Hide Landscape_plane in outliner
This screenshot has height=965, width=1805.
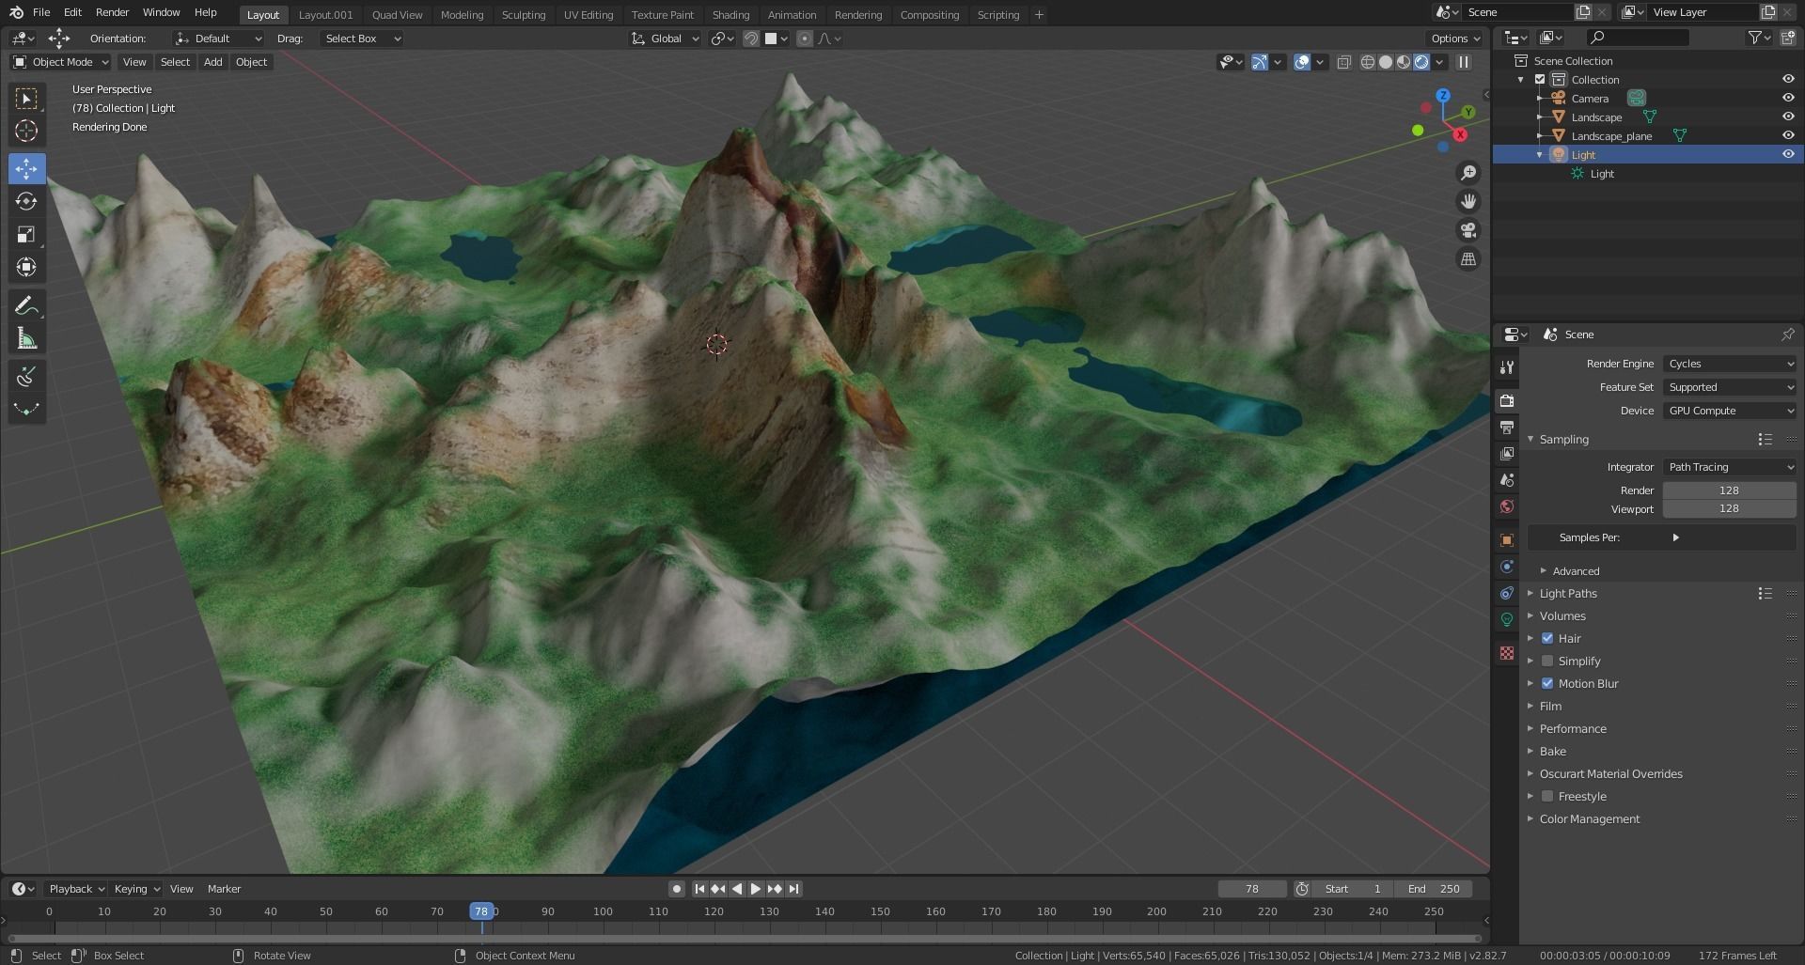1788,135
